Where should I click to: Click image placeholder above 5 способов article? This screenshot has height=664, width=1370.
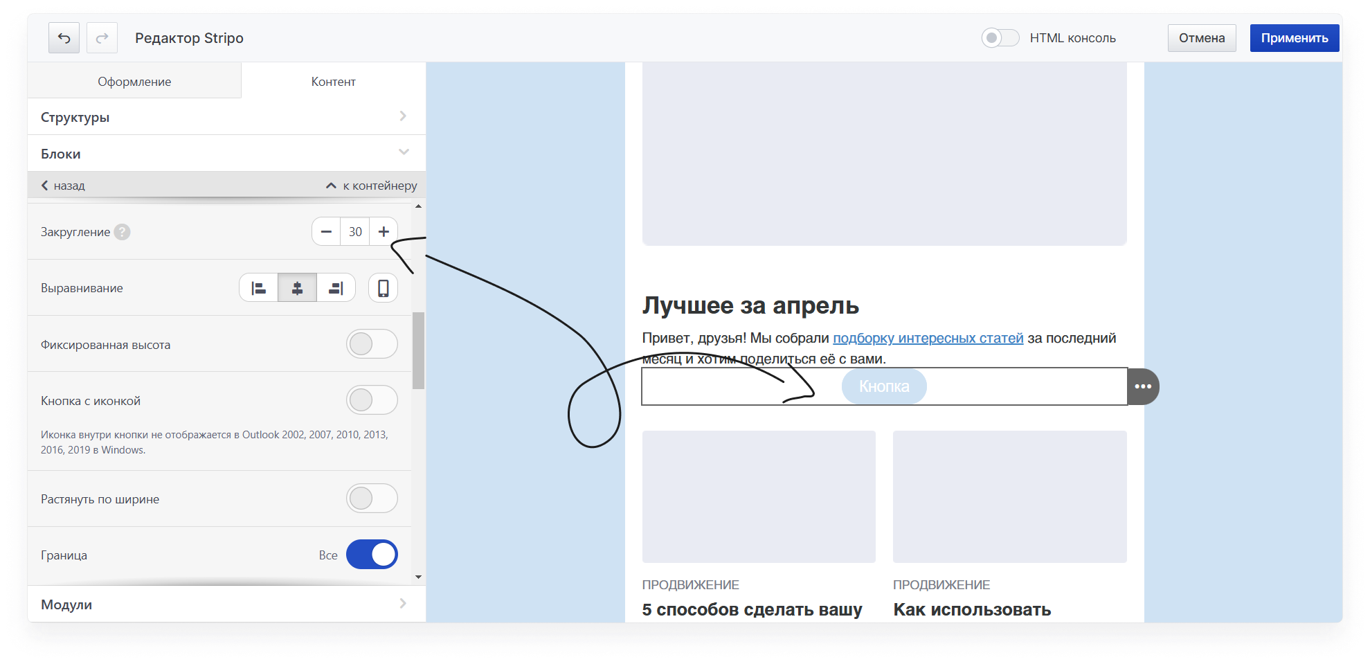pos(759,496)
